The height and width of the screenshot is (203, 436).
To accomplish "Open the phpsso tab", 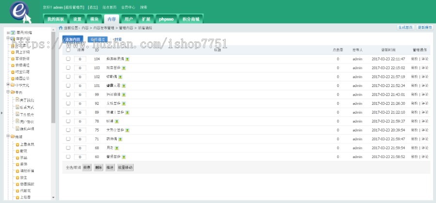I will tap(166, 19).
